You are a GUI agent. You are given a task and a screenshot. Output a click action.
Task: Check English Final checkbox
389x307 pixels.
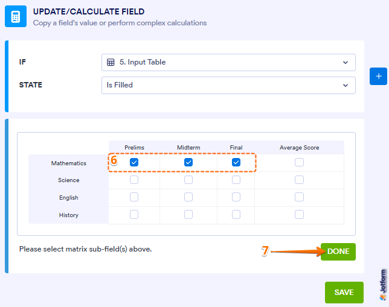point(236,197)
